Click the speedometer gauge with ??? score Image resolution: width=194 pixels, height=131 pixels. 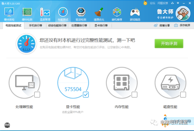coord(26,44)
